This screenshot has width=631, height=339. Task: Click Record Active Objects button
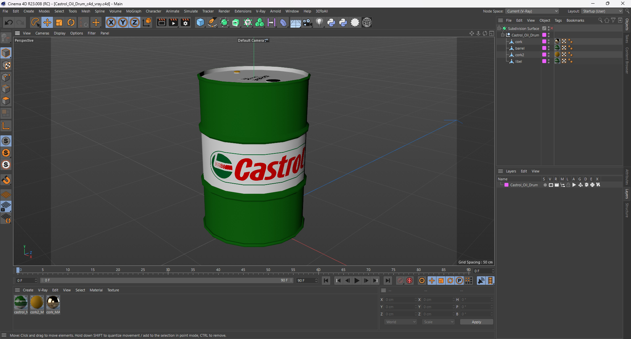(x=400, y=281)
